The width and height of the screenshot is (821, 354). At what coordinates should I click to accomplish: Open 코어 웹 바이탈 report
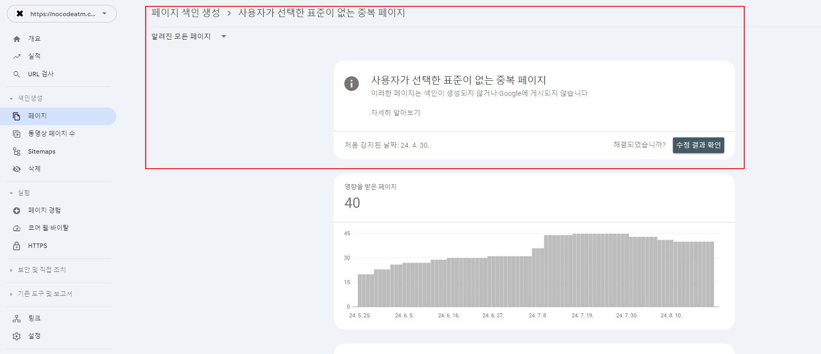click(x=48, y=228)
